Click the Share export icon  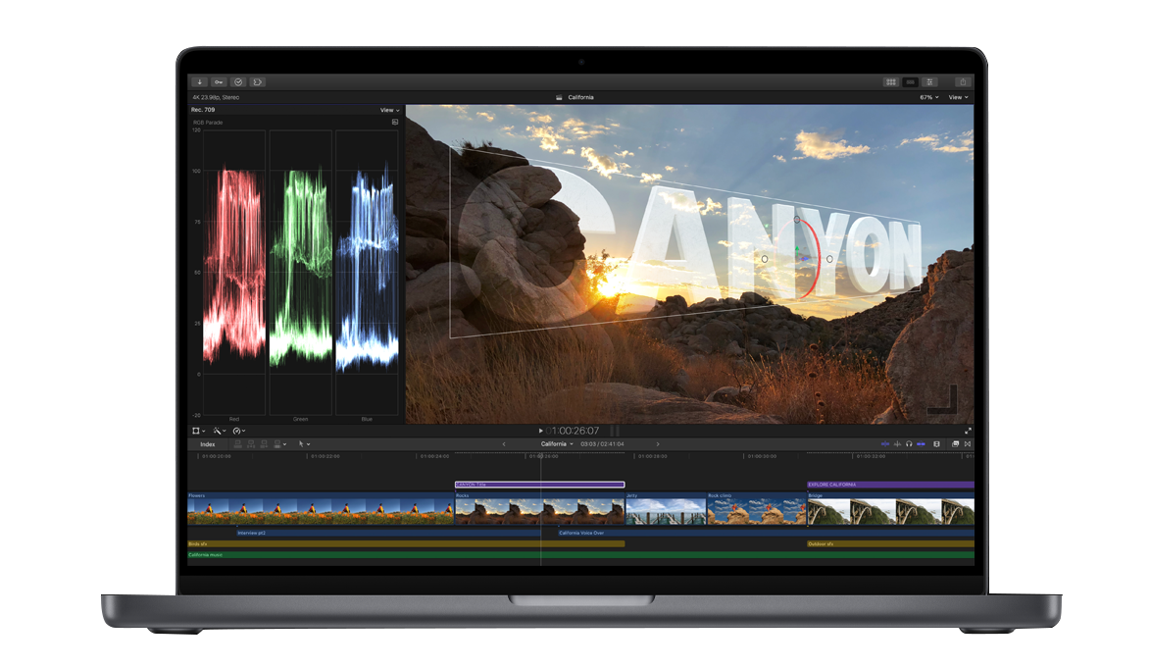(962, 82)
